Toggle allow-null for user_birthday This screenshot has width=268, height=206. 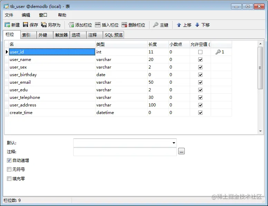pos(200,75)
